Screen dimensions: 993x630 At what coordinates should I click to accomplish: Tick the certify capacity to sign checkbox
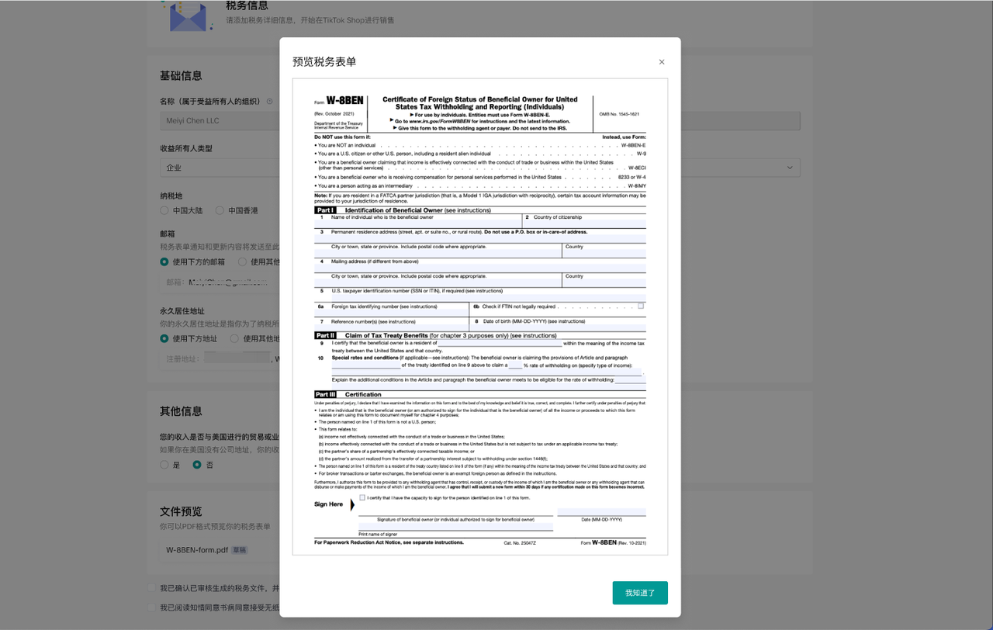[x=362, y=497]
